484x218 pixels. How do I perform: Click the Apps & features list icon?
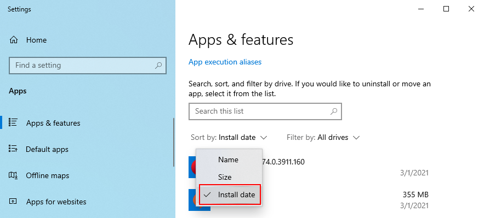point(13,122)
